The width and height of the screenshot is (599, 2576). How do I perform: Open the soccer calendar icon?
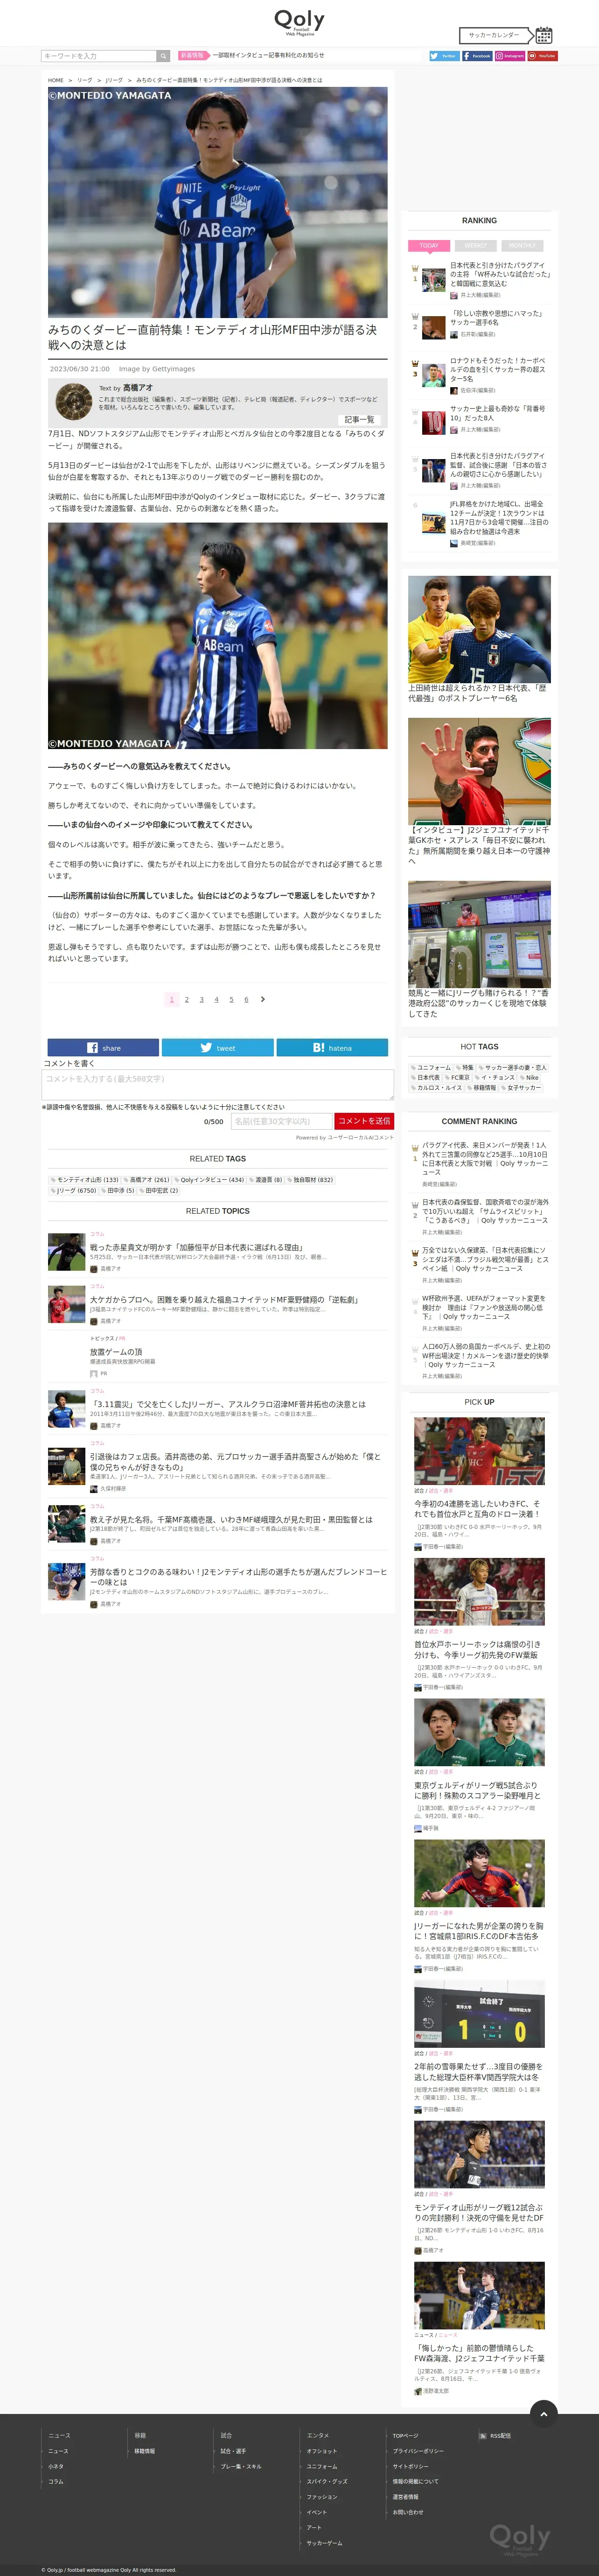click(544, 35)
